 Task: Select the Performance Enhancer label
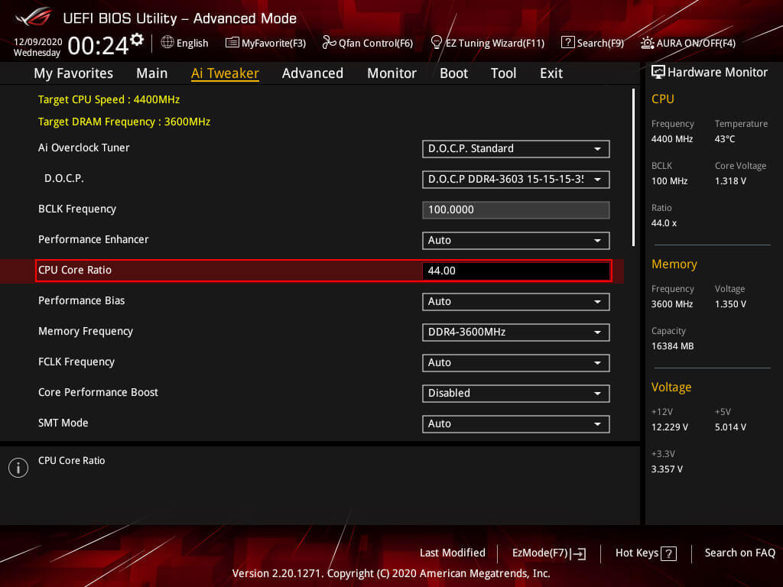93,239
